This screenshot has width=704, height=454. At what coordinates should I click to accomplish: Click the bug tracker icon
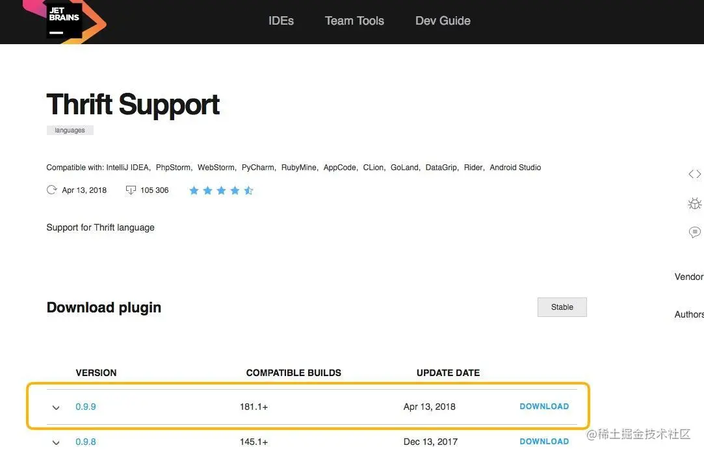[x=694, y=204]
